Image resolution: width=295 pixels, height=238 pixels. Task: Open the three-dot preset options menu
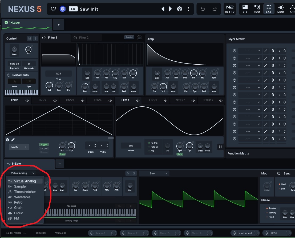188,9
